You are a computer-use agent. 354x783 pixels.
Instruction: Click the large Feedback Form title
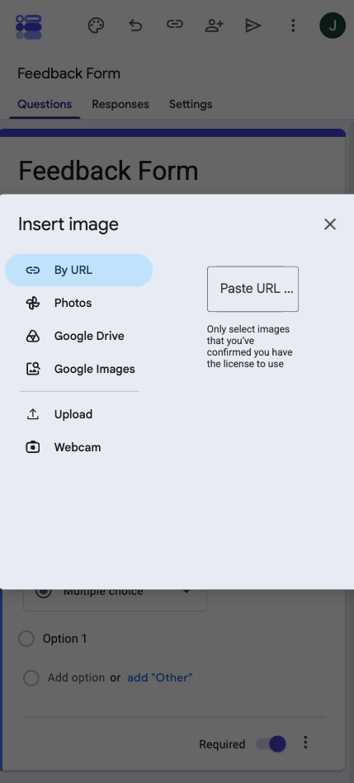pos(108,171)
